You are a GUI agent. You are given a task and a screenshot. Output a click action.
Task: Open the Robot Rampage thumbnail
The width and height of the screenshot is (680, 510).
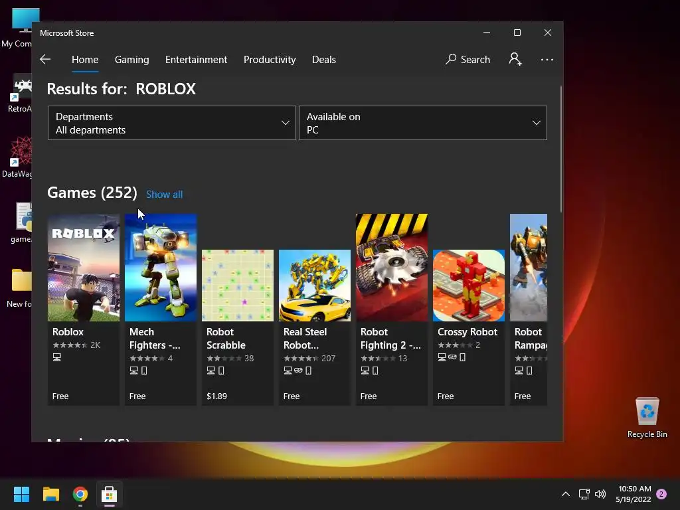point(529,268)
